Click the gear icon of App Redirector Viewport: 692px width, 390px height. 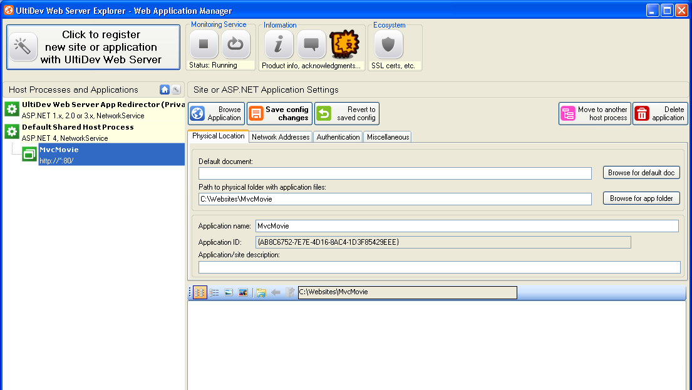click(12, 108)
